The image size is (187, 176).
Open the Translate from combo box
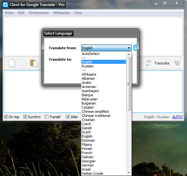[x=106, y=48]
